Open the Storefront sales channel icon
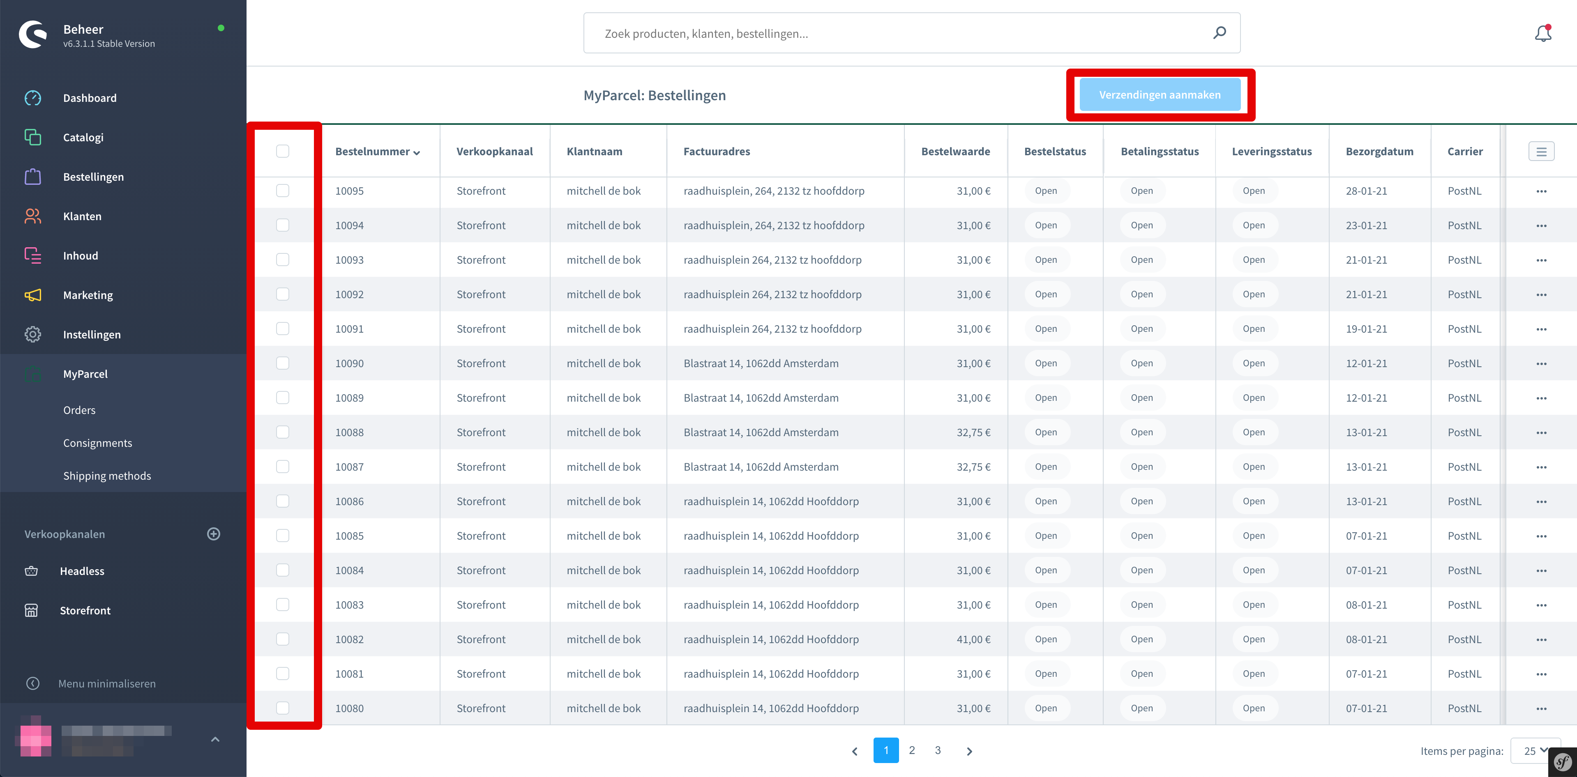This screenshot has width=1577, height=777. click(31, 610)
